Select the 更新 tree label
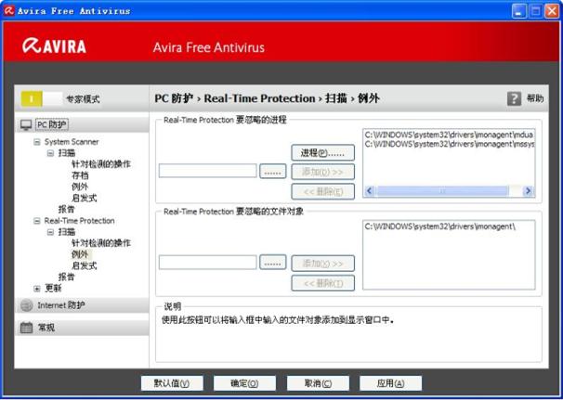The width and height of the screenshot is (563, 400). point(53,288)
